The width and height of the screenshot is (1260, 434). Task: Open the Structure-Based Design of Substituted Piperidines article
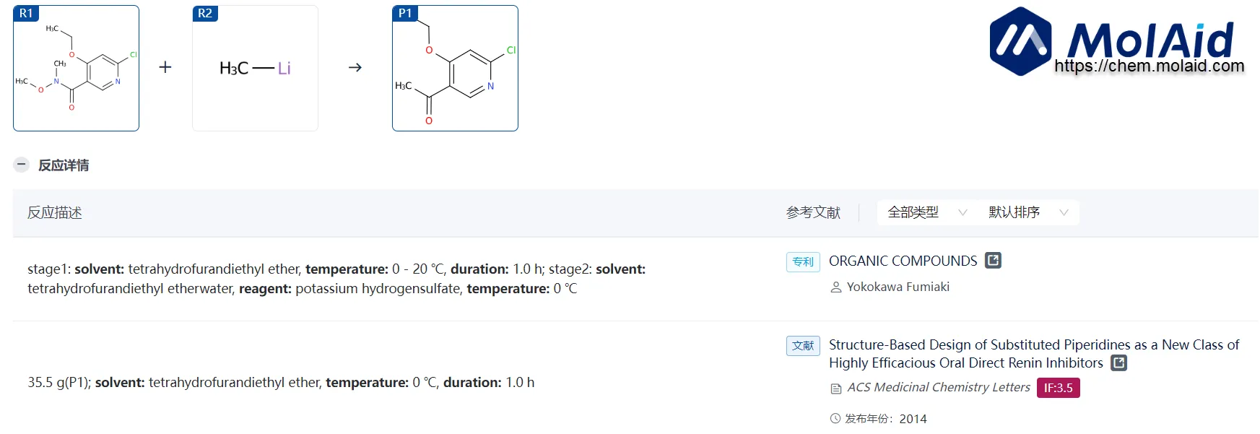tap(1034, 354)
